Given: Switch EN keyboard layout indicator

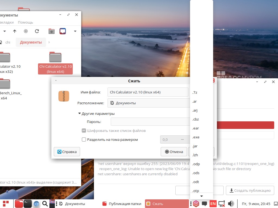Looking at the screenshot, I should [x=213, y=204].
